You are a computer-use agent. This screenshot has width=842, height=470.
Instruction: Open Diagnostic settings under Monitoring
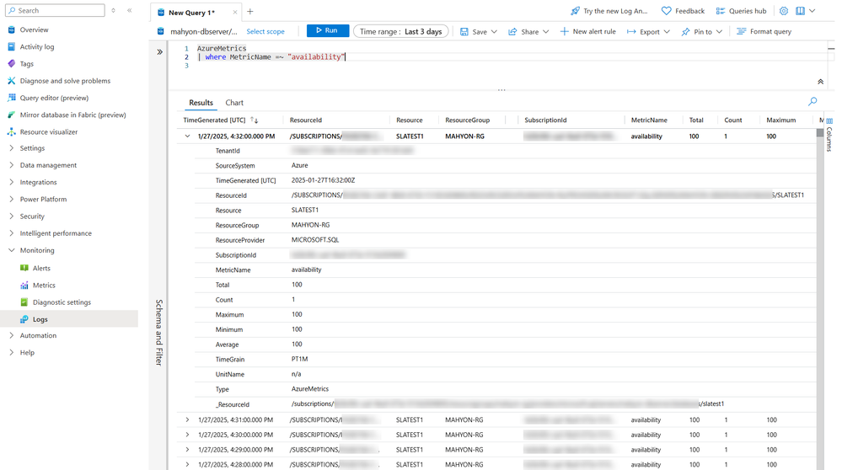[62, 302]
